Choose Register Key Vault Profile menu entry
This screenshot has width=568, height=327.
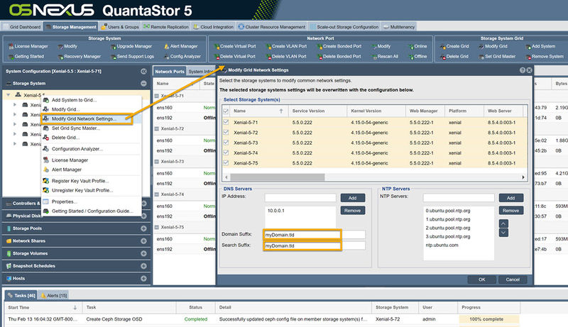click(x=80, y=181)
